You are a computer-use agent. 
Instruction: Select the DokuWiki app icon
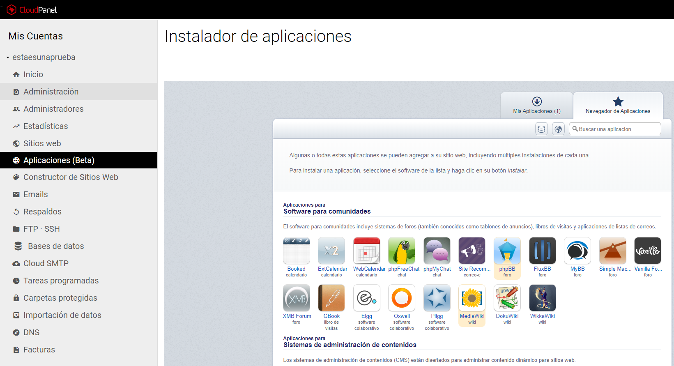507,298
